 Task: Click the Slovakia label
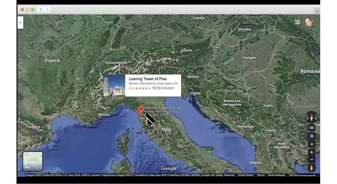pos(244,29)
